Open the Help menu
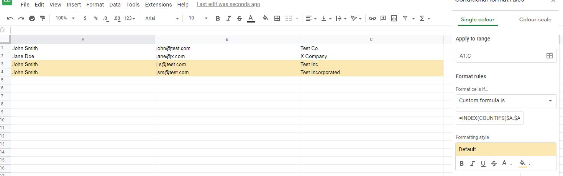The width and height of the screenshot is (563, 176). (183, 5)
